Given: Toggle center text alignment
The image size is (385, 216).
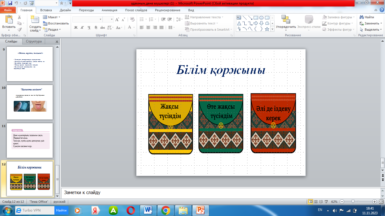Looking at the screenshot, I should tap(148, 28).
